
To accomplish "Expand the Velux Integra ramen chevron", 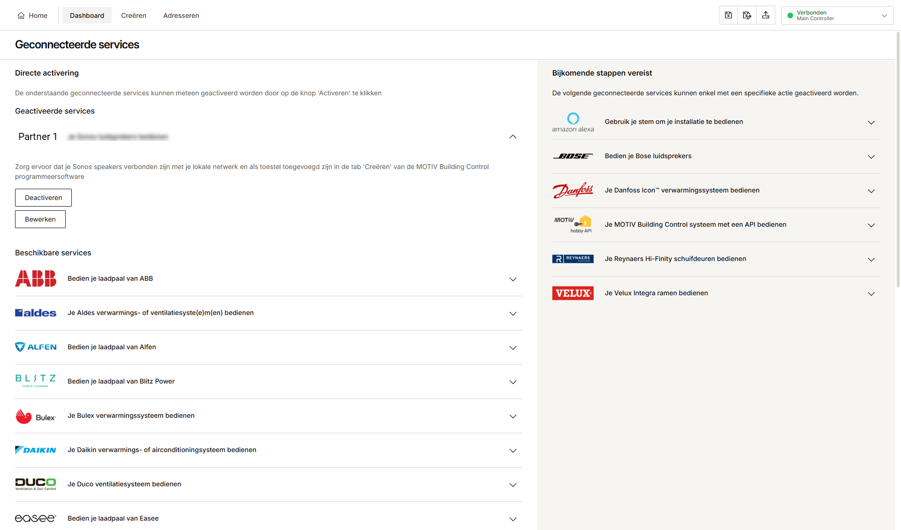I will [x=871, y=294].
